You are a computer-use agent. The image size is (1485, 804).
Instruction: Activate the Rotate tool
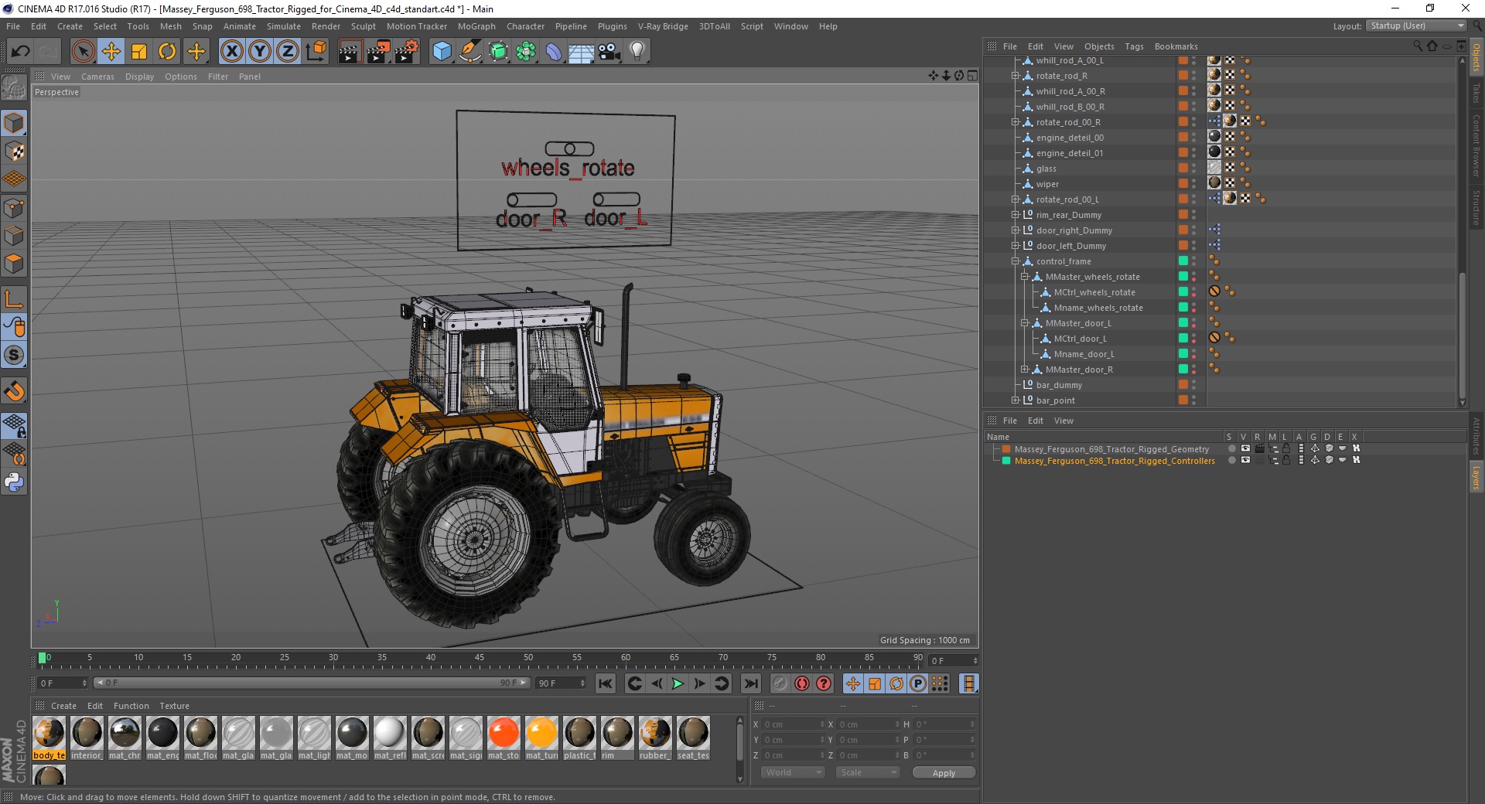(167, 52)
